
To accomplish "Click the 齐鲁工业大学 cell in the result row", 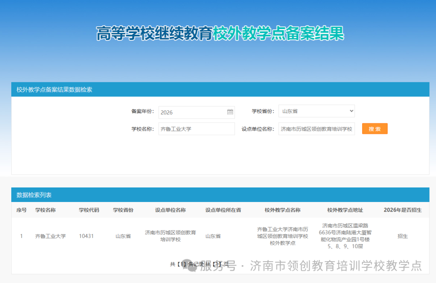I will tap(50, 236).
